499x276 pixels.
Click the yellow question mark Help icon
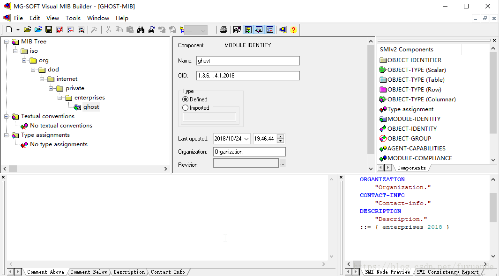coord(293,29)
